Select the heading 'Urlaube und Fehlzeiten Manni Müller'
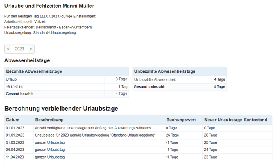 [49, 6]
